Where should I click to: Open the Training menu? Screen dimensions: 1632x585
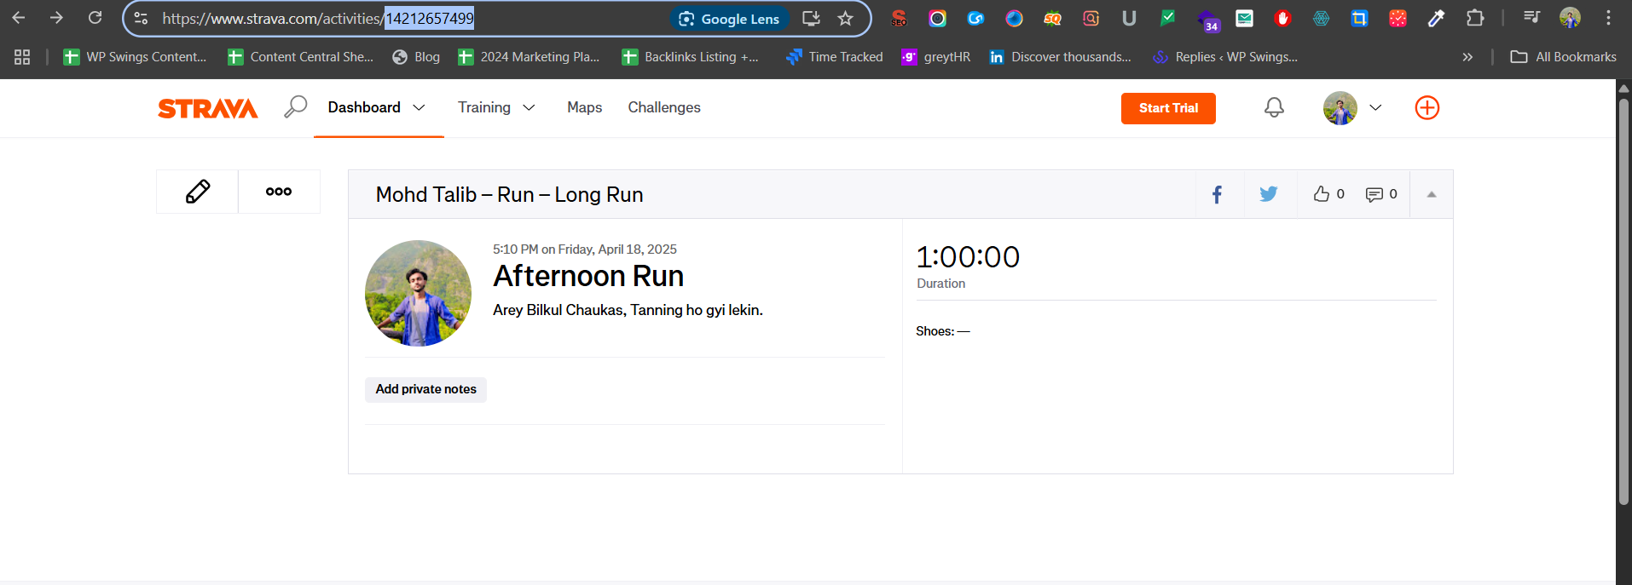484,107
